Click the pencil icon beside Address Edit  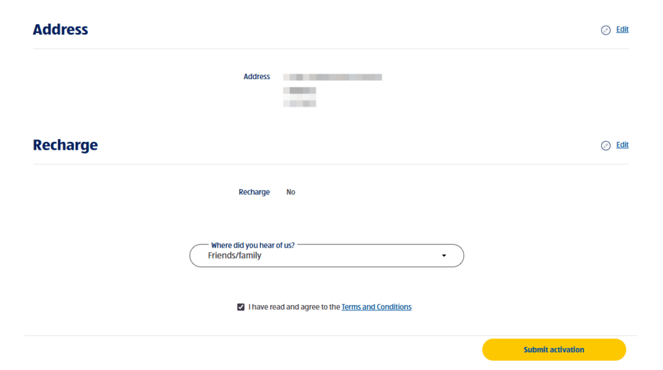point(605,30)
